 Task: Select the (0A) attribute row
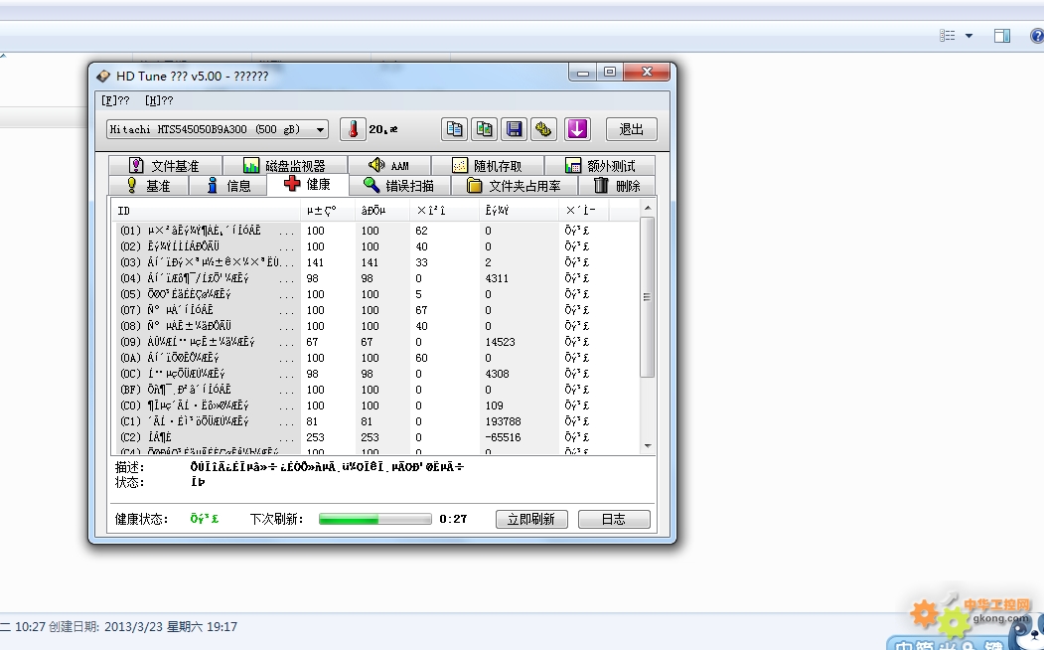click(376, 358)
